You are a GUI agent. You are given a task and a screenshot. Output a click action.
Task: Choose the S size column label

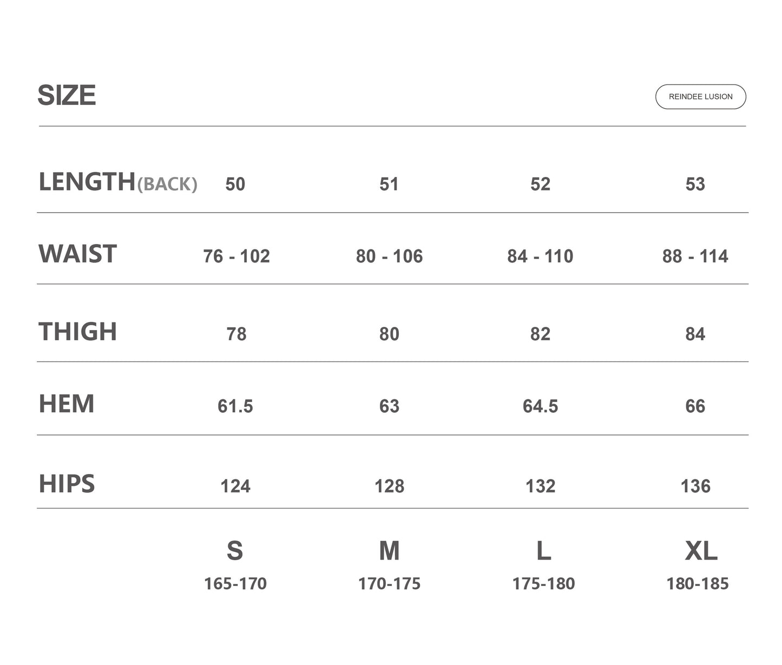235,551
